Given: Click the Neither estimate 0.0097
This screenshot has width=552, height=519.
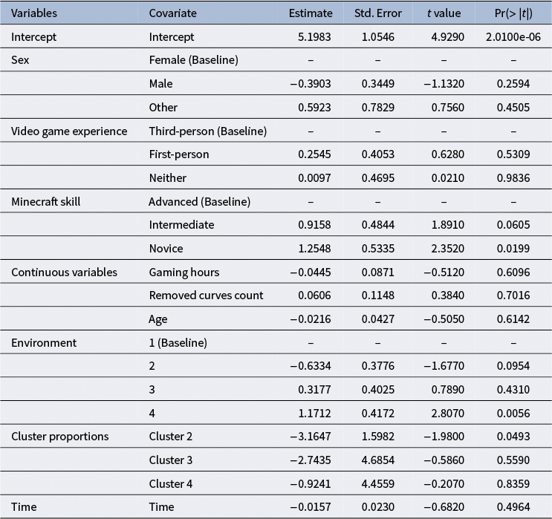Looking at the screenshot, I should (314, 178).
